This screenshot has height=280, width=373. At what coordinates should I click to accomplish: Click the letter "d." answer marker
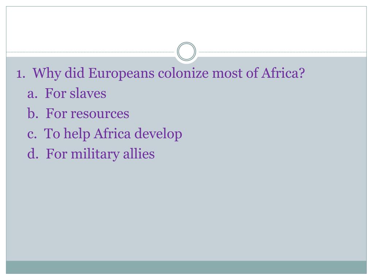[x=33, y=154]
